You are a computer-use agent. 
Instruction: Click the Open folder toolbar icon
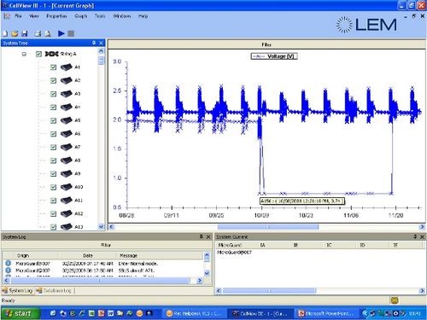(15, 33)
